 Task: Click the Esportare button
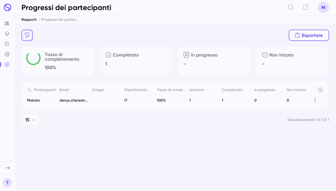pyautogui.click(x=309, y=35)
